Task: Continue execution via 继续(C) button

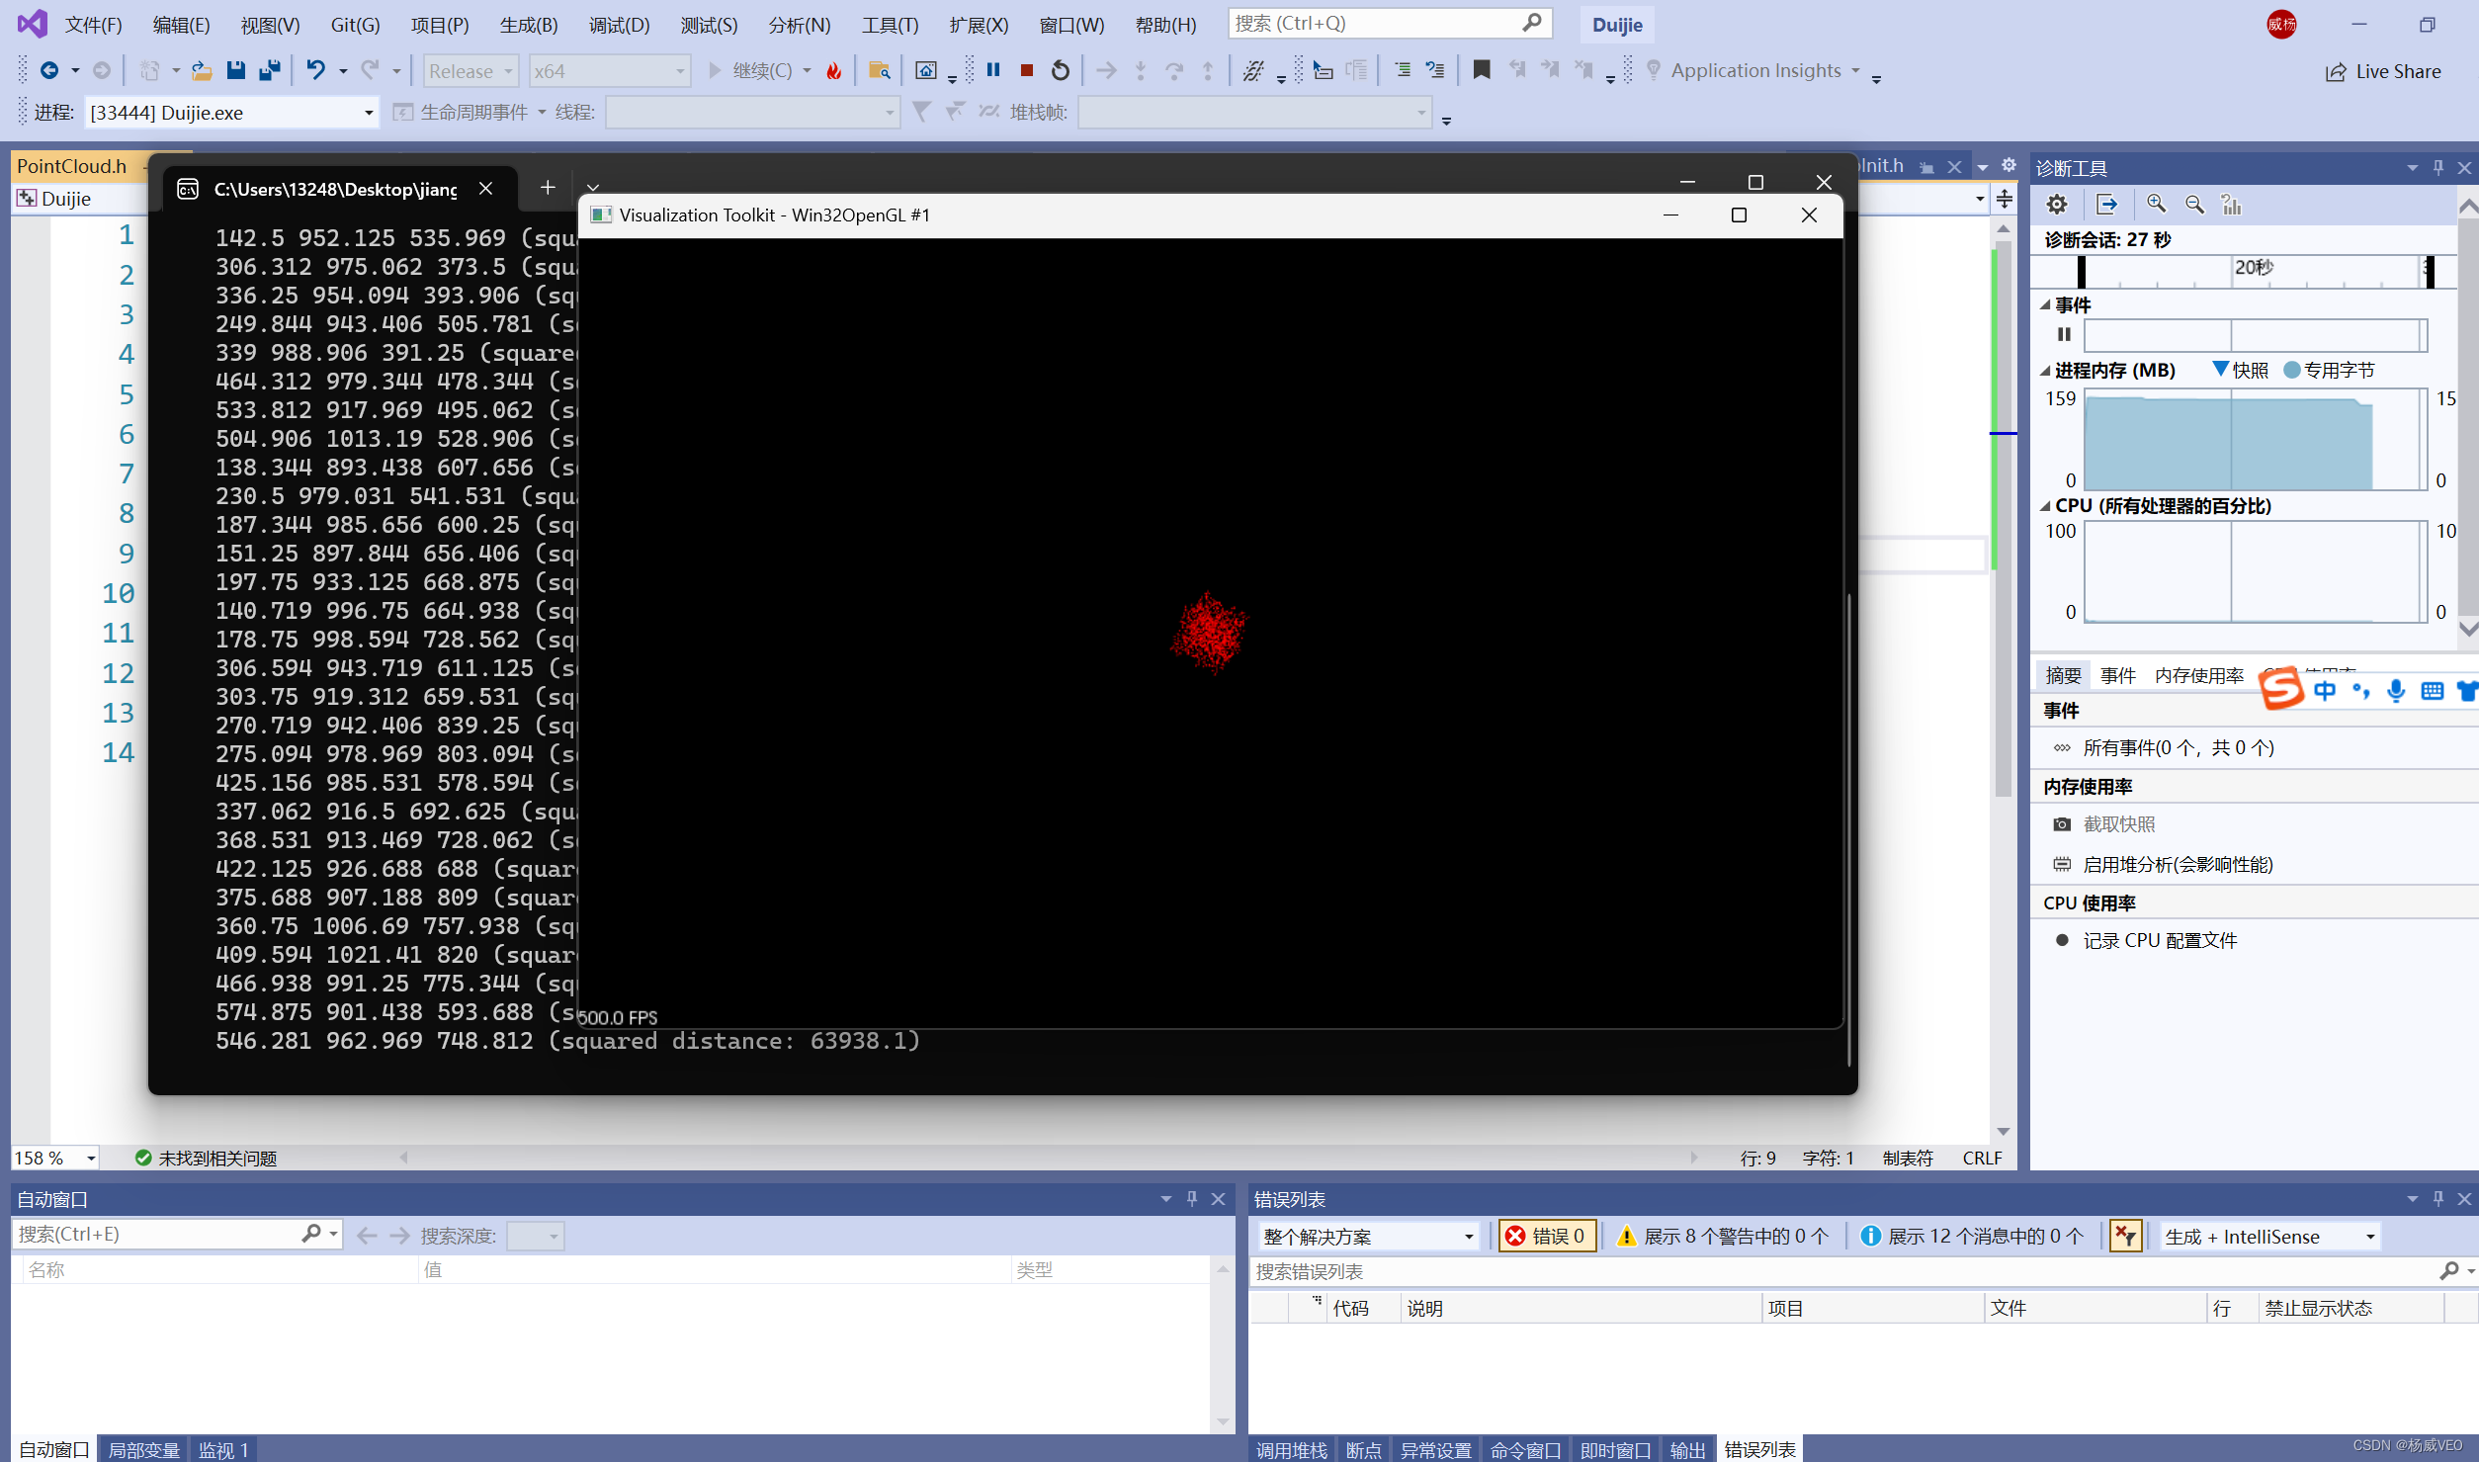Action: [761, 70]
